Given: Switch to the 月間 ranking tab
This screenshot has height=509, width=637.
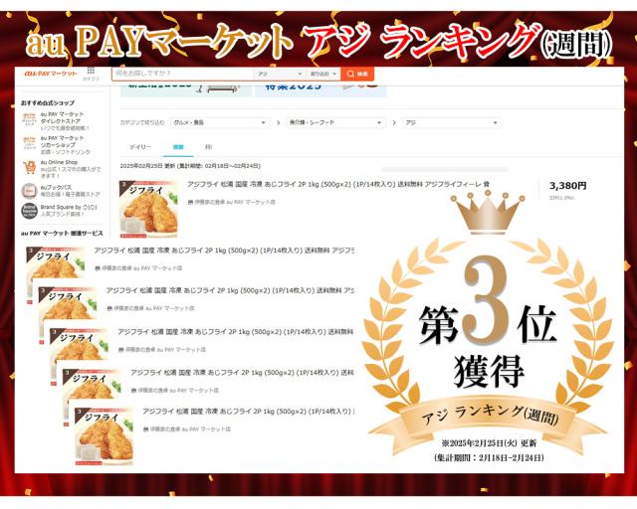Looking at the screenshot, I should click(208, 147).
